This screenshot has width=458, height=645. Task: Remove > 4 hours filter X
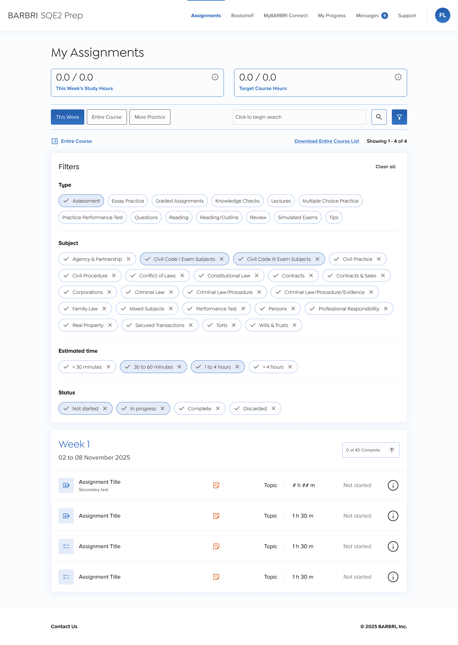[x=290, y=367]
